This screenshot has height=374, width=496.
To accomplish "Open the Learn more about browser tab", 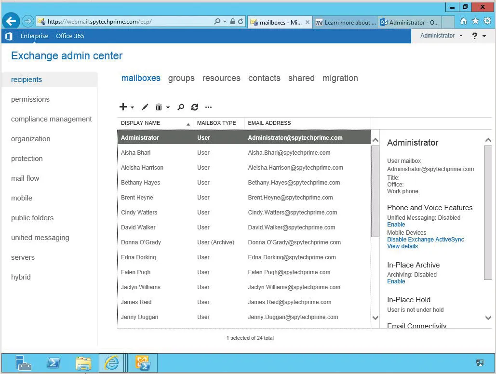I will point(345,22).
